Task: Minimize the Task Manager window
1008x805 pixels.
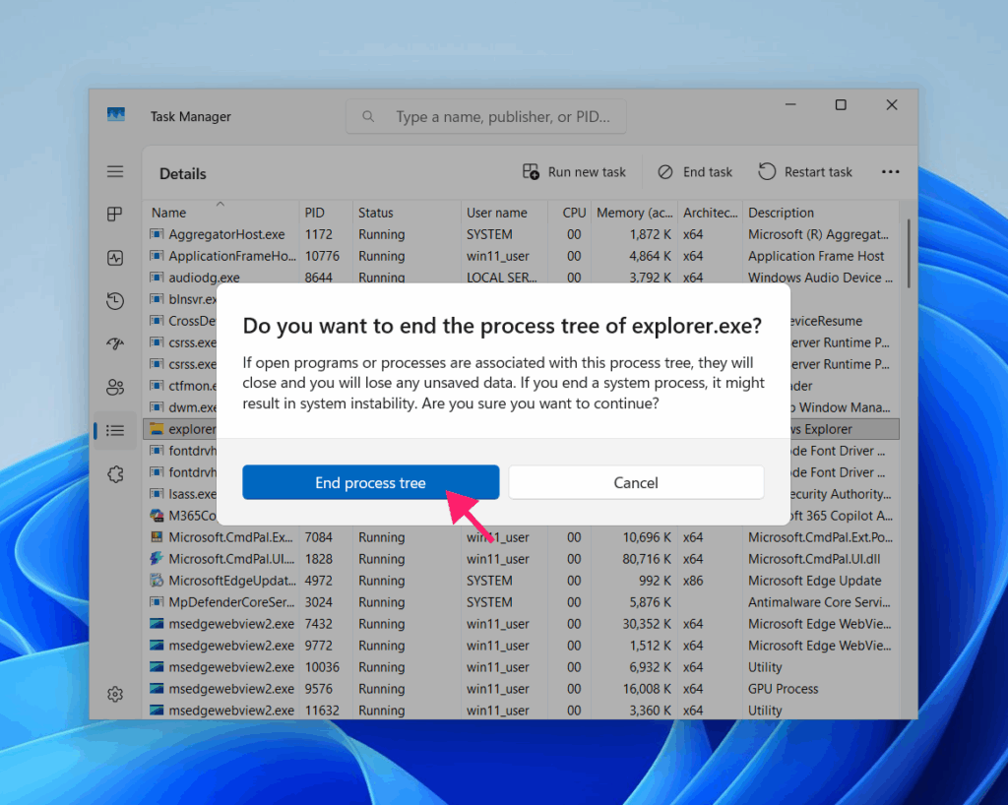Action: [x=790, y=104]
